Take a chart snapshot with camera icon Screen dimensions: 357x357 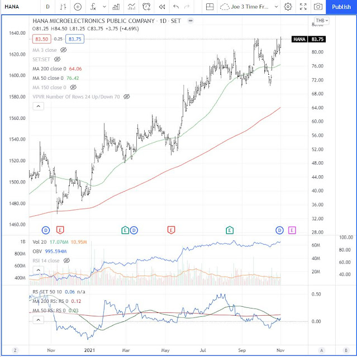click(318, 7)
